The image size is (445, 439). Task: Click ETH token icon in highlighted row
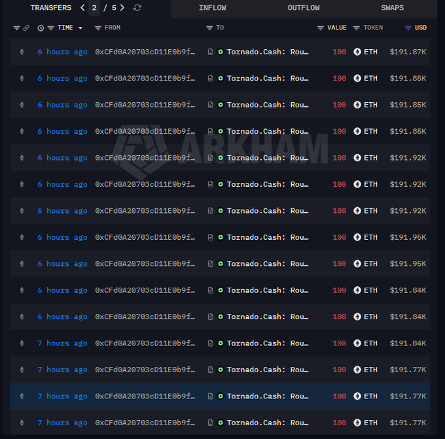[x=357, y=396]
